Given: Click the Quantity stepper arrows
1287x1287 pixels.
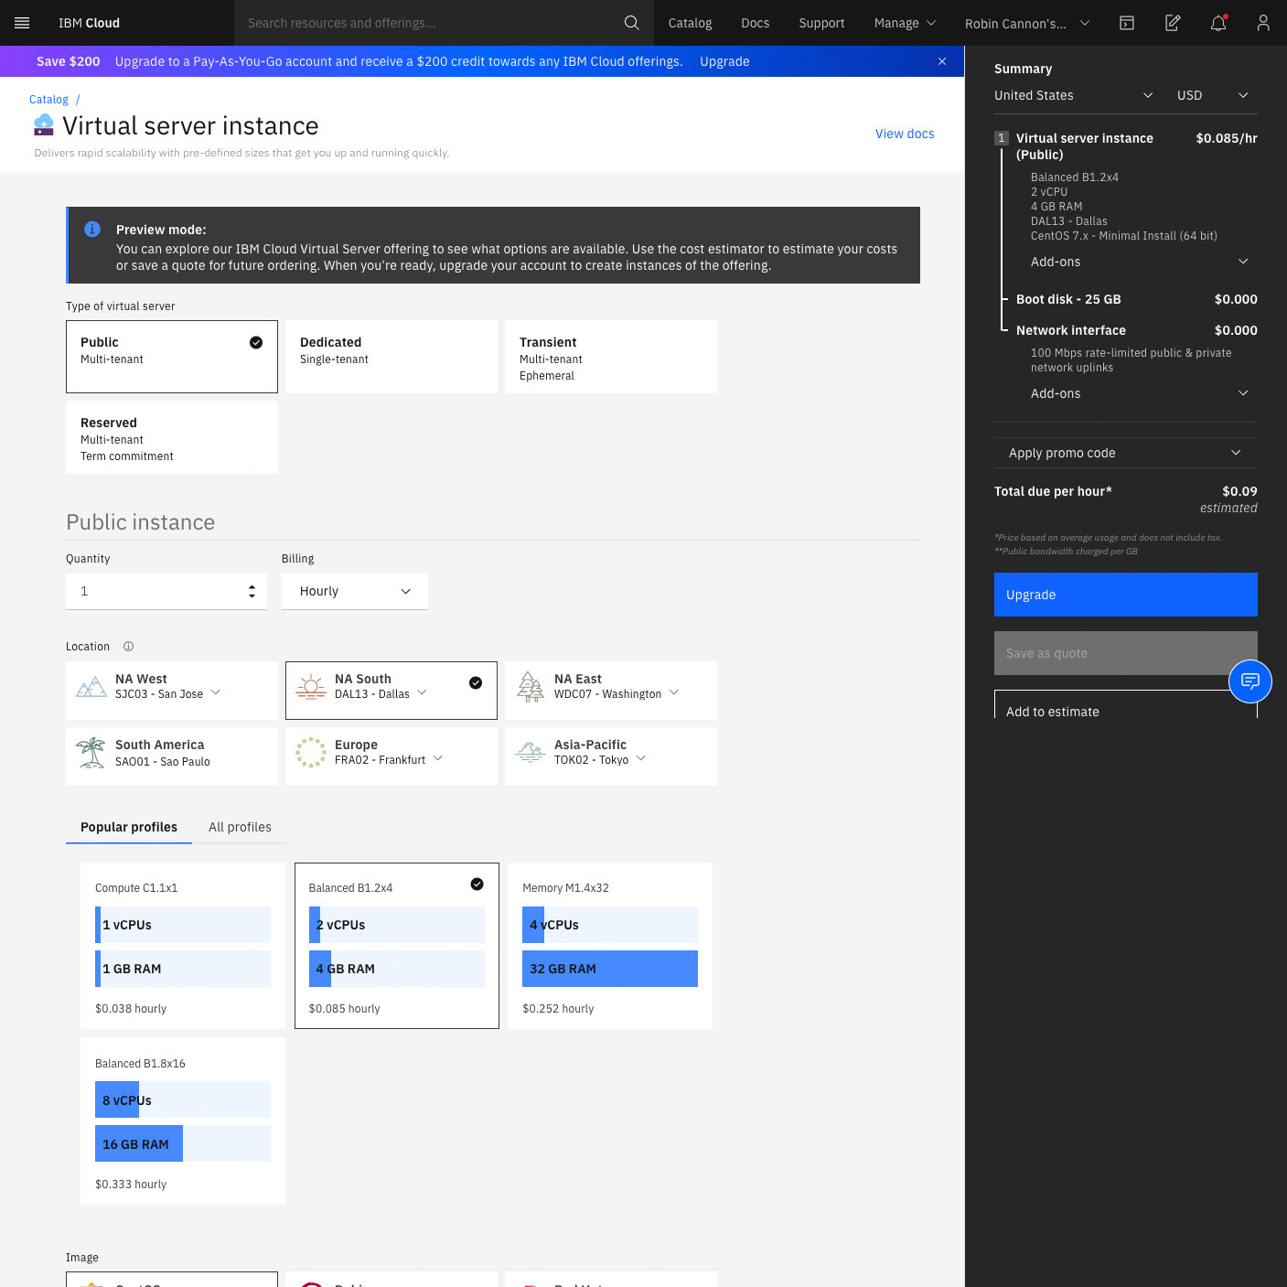Looking at the screenshot, I should (x=252, y=592).
